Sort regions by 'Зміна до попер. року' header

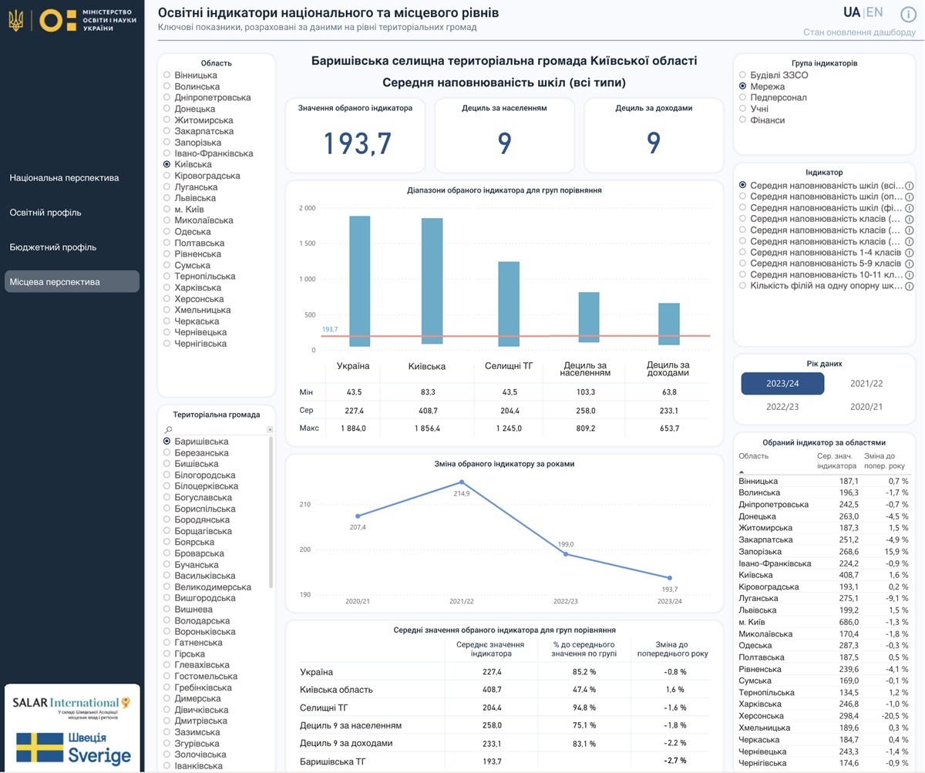point(884,461)
